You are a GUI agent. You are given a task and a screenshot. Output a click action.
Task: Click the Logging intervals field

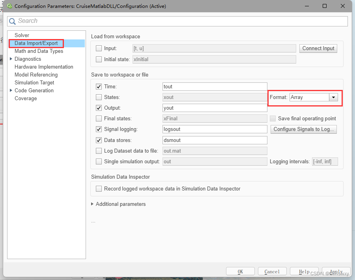click(325, 161)
